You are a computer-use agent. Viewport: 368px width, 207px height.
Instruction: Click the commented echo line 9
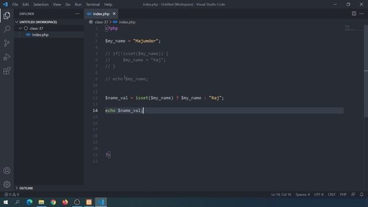(126, 79)
